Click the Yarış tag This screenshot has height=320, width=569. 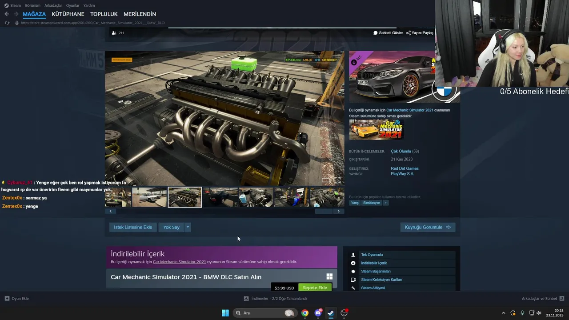coord(355,203)
